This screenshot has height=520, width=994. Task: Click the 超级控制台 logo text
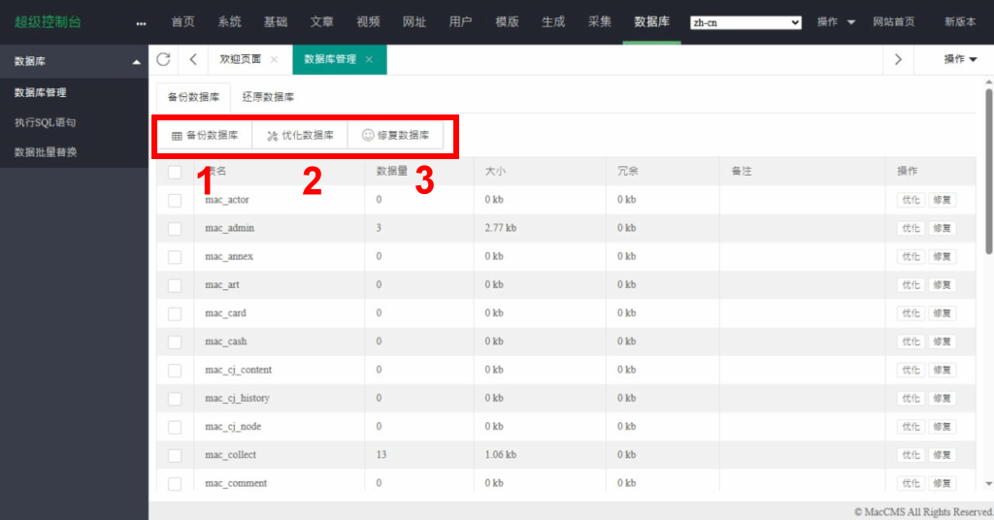(48, 22)
